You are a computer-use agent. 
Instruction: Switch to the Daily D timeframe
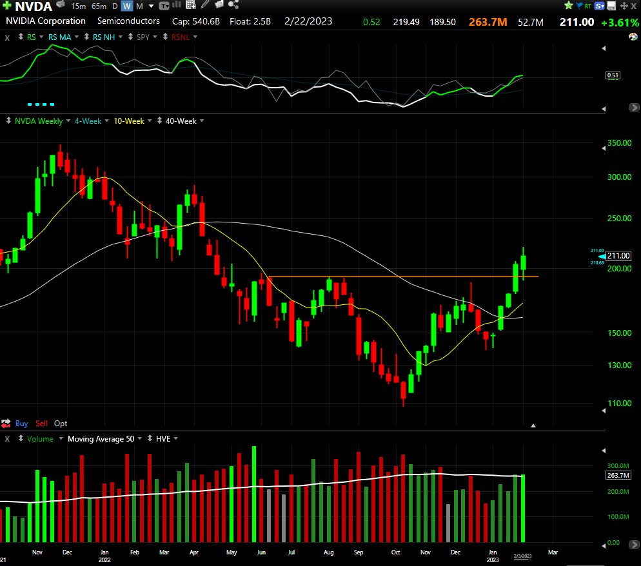tap(115, 6)
